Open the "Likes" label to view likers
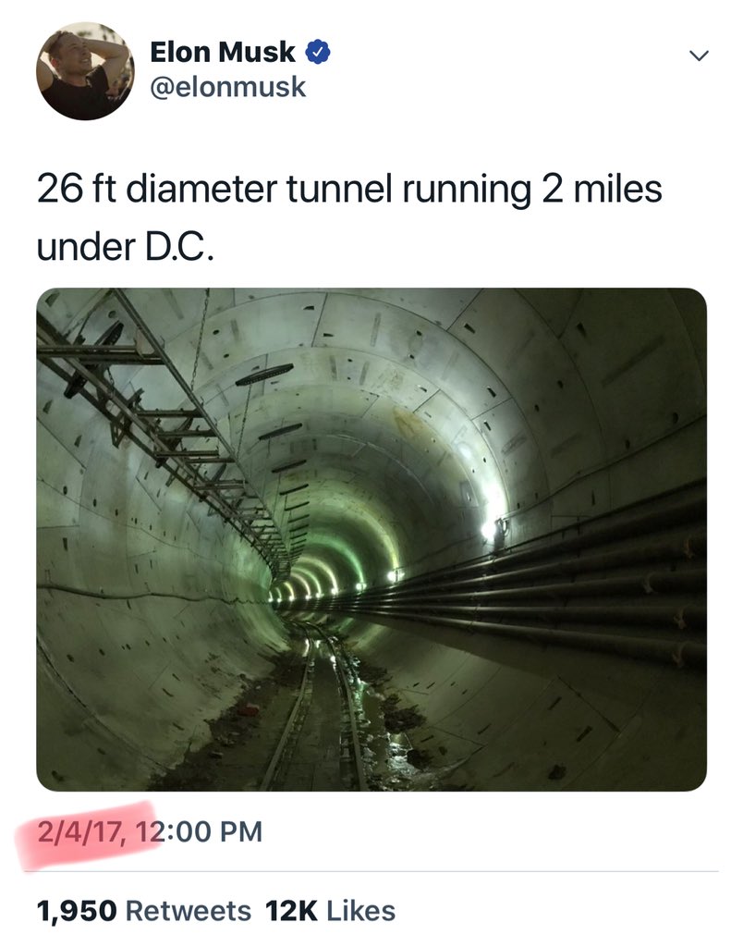Screen dimensions: 743x947 (x=361, y=911)
